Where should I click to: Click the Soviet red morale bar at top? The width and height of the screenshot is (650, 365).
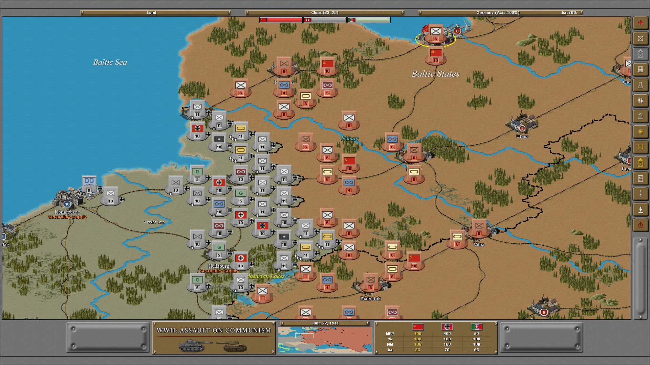coord(281,20)
